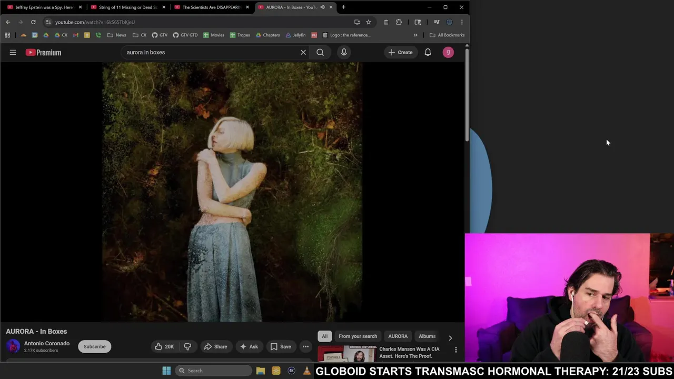Viewport: 674px width, 379px height.
Task: Like the AURORA - In Boxes video
Action: tap(164, 346)
